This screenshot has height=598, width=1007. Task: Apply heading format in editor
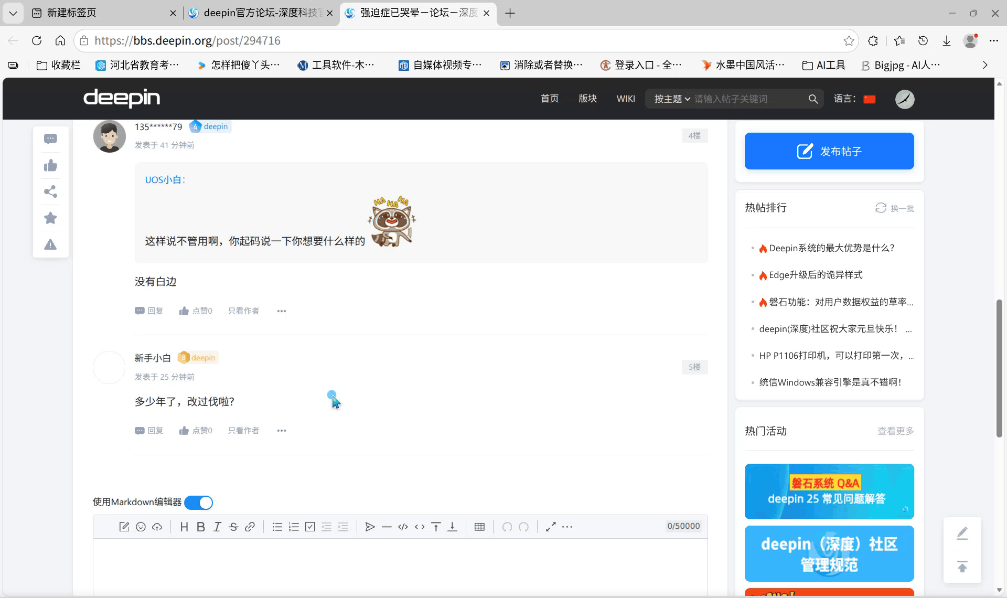(x=184, y=527)
